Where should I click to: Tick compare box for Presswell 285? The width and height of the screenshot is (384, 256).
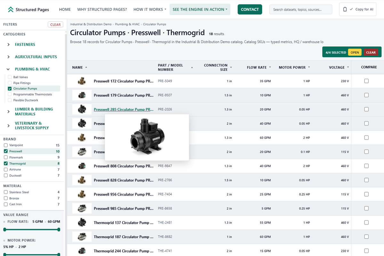pos(366,109)
